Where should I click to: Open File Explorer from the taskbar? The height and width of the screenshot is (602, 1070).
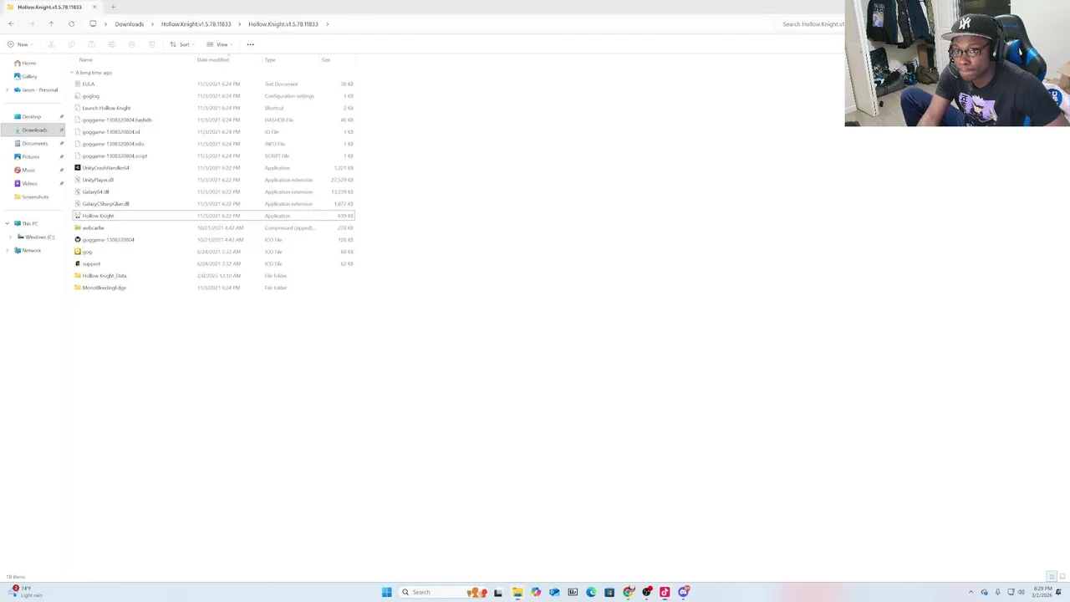coord(517,592)
